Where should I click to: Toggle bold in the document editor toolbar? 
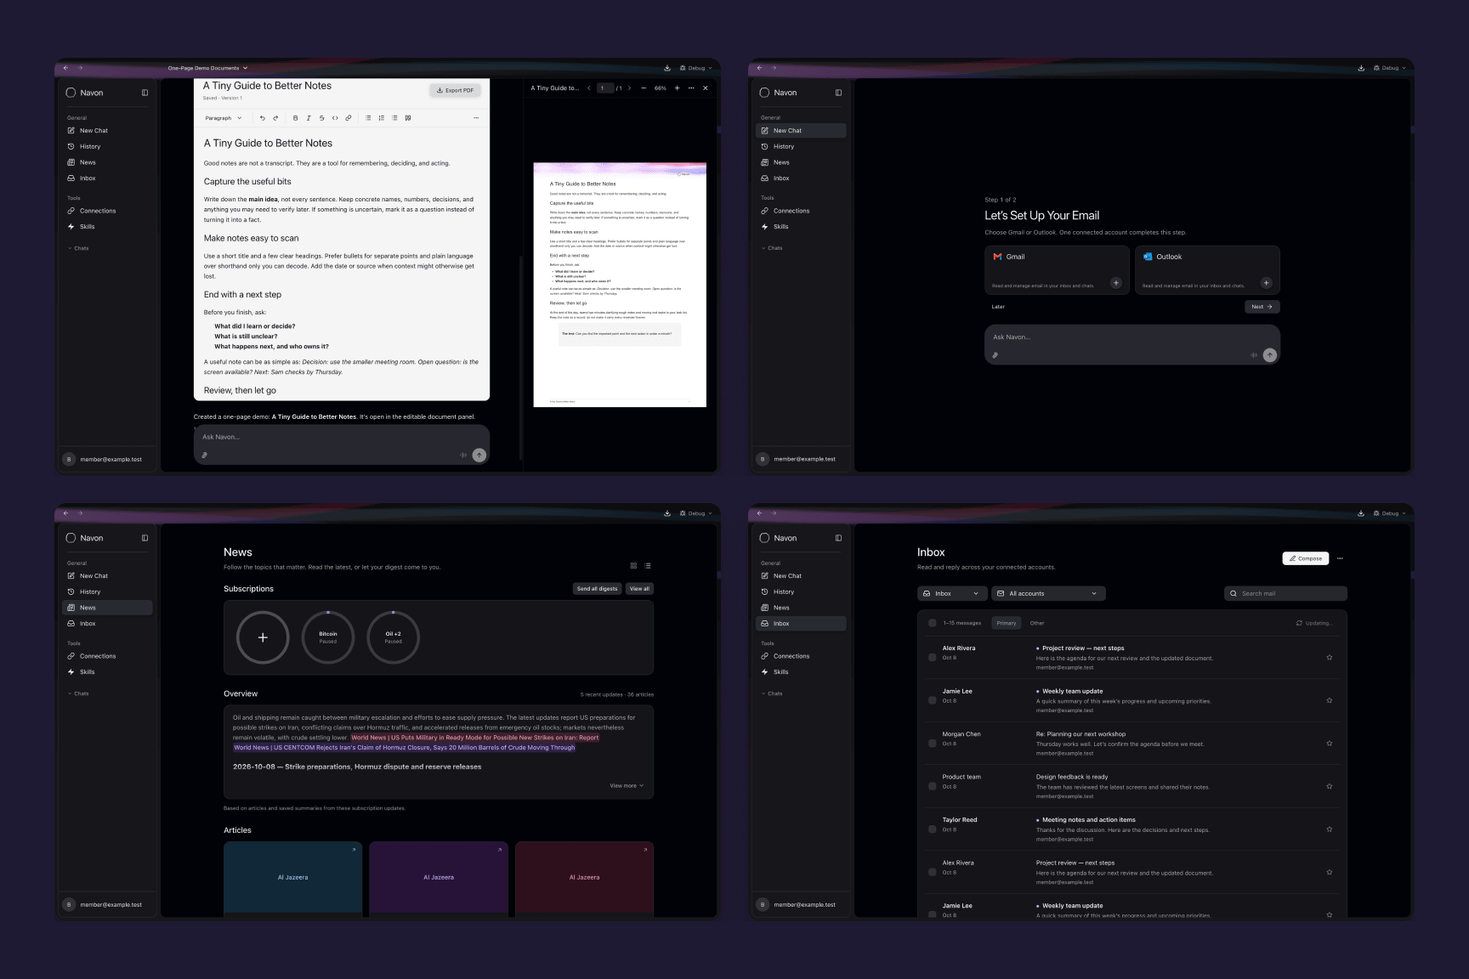[x=295, y=118]
